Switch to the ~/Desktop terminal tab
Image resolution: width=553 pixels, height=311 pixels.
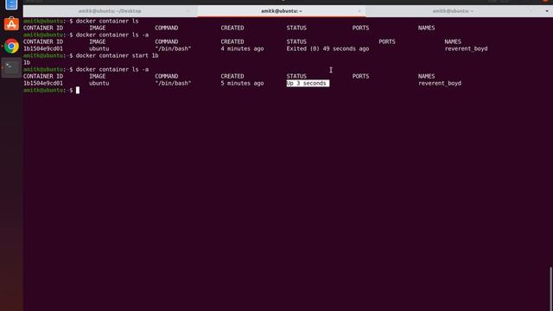(x=110, y=11)
